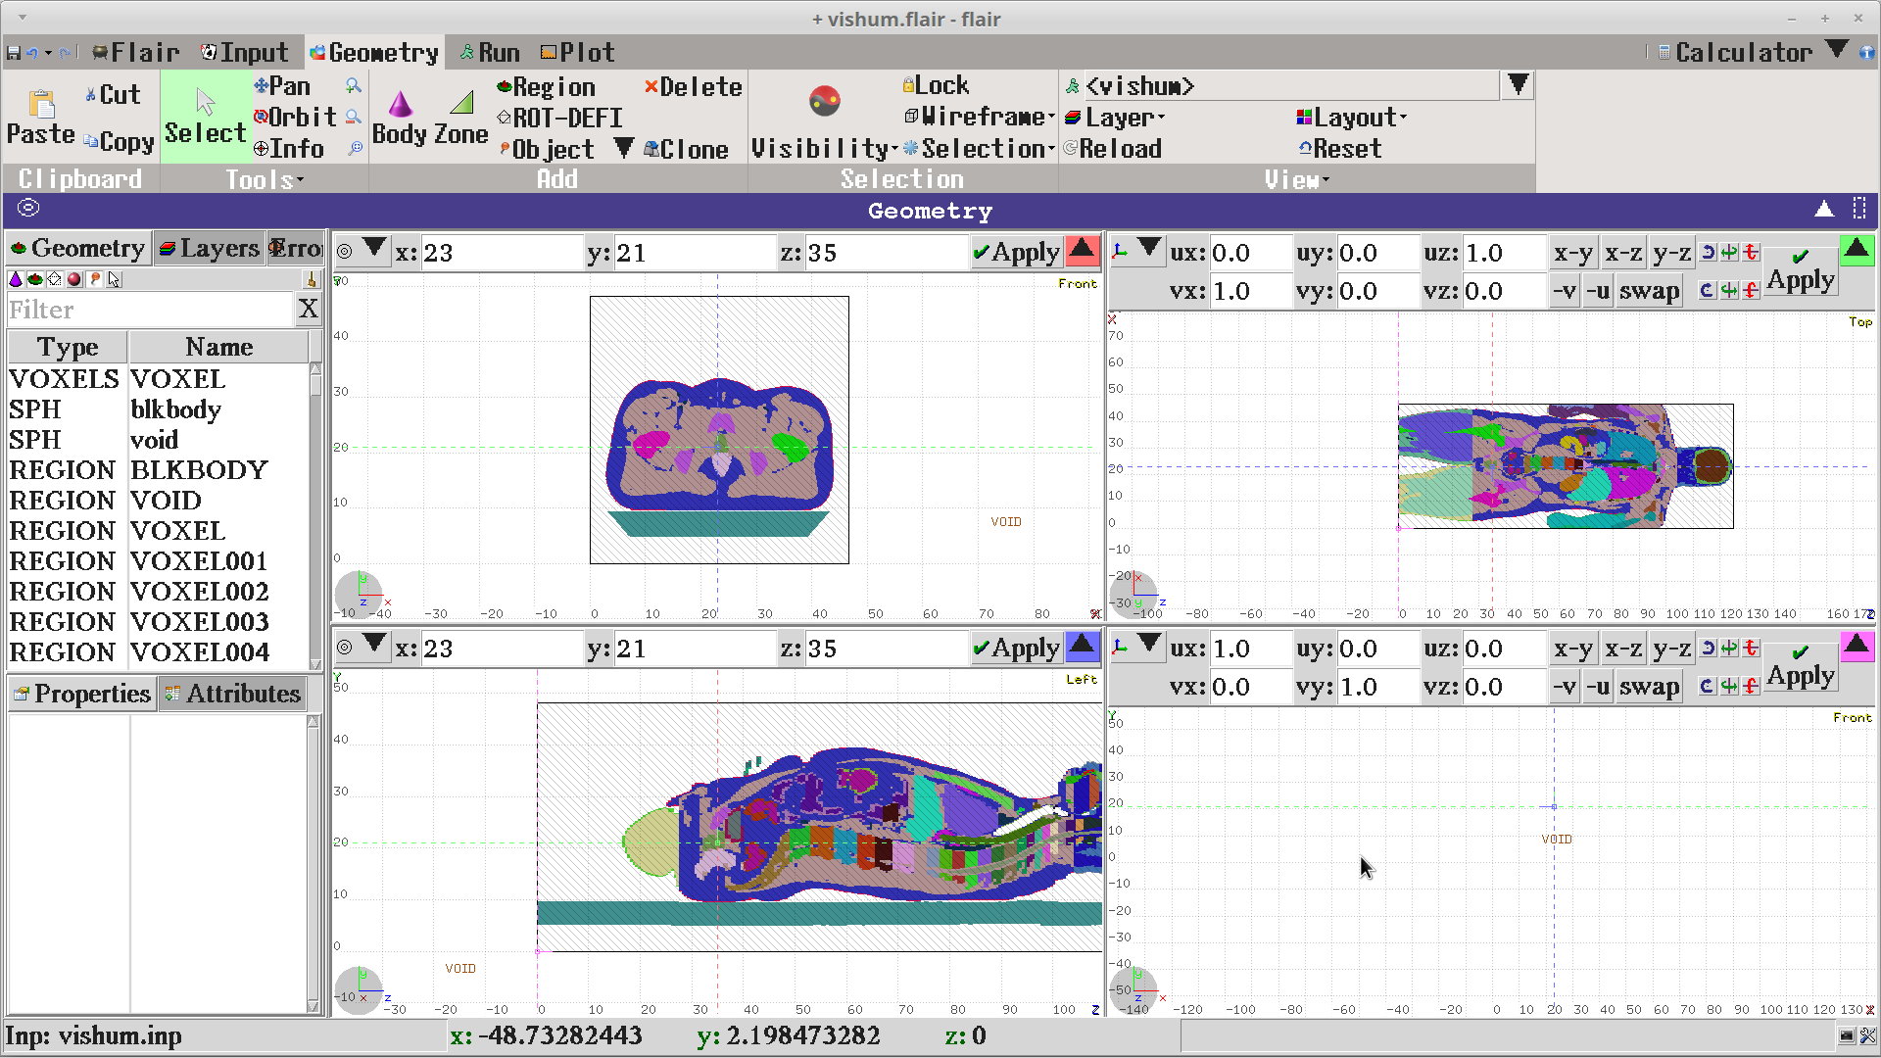This screenshot has height=1058, width=1881.
Task: Switch to the Flair tab
Action: (136, 53)
